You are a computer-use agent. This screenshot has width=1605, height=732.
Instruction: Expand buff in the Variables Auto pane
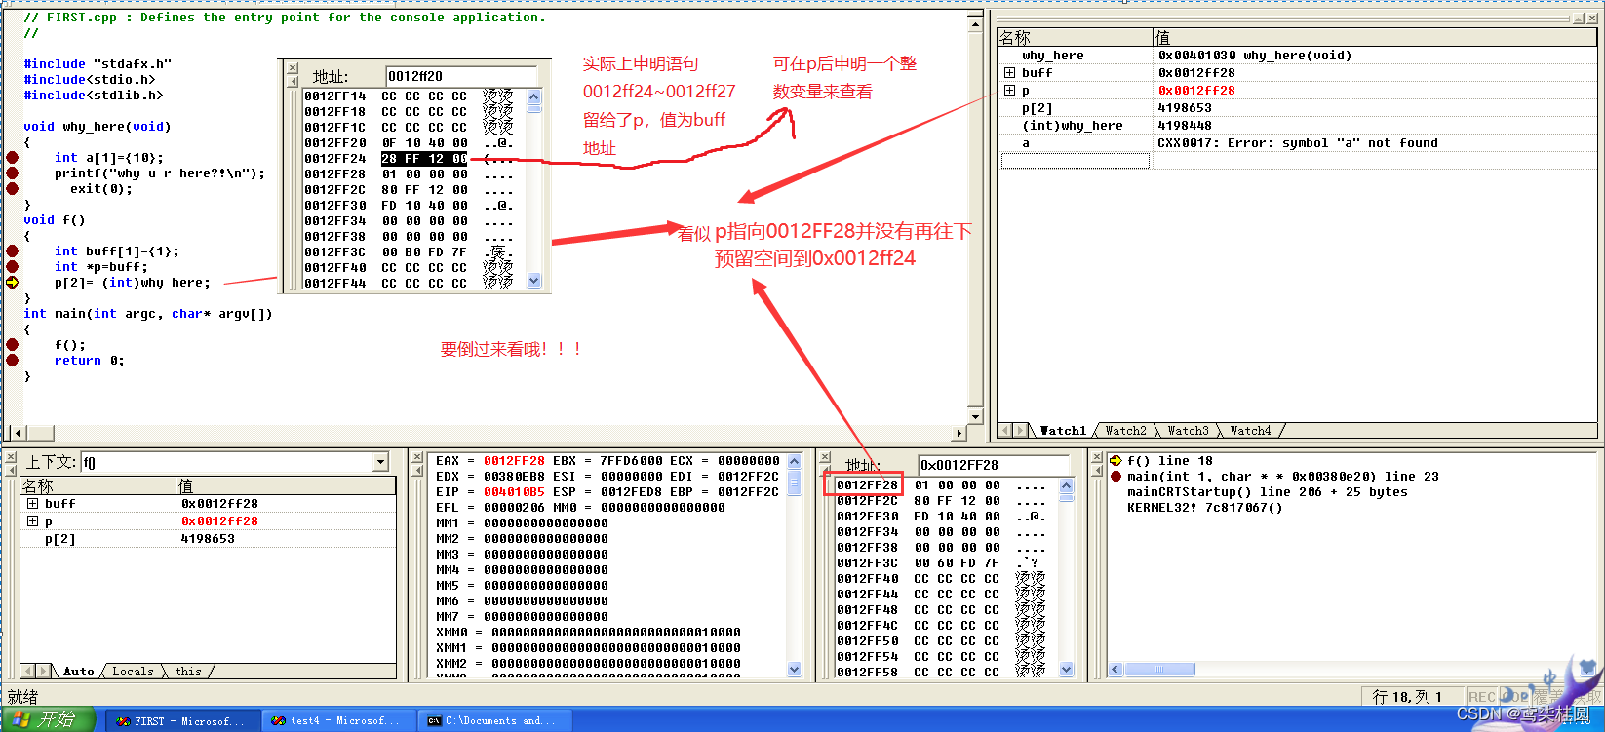[x=32, y=504]
